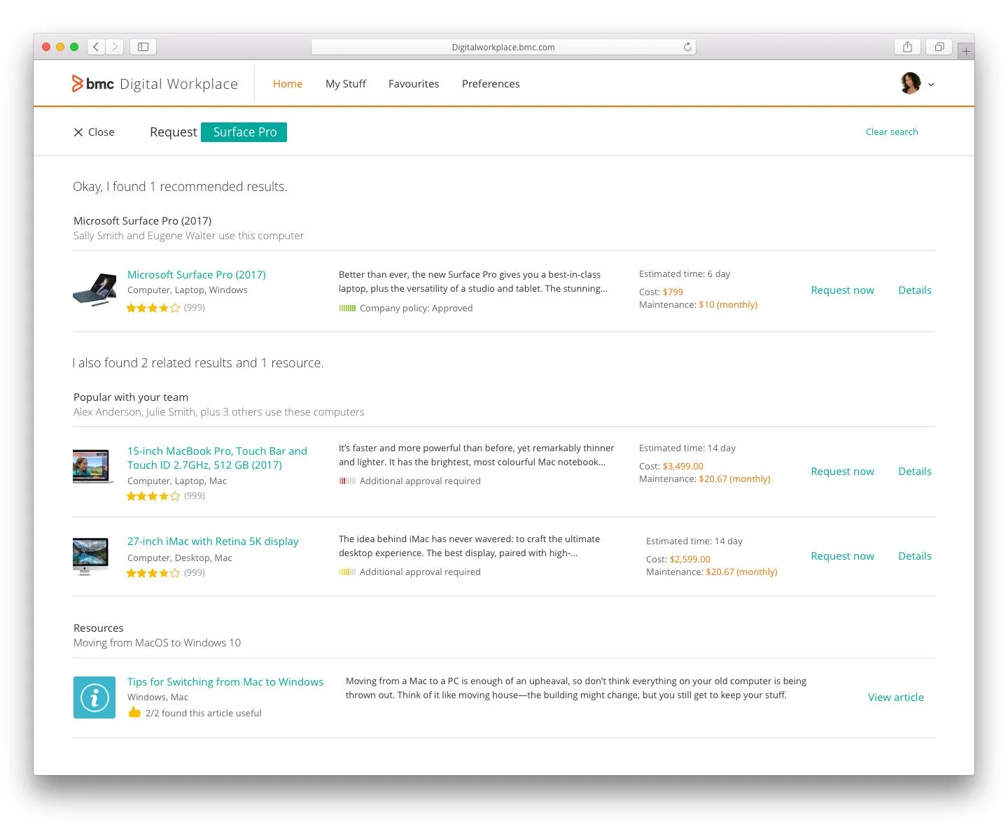The image size is (1008, 822).
Task: Click the thumbs-up useful icon
Action: (x=134, y=712)
